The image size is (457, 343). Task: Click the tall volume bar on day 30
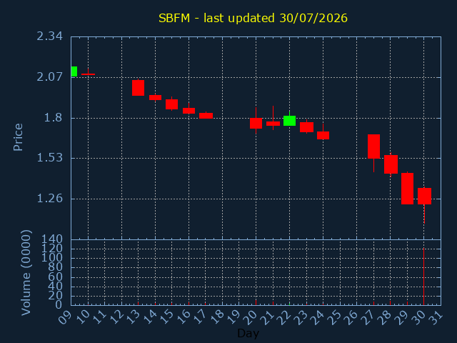tap(423, 277)
